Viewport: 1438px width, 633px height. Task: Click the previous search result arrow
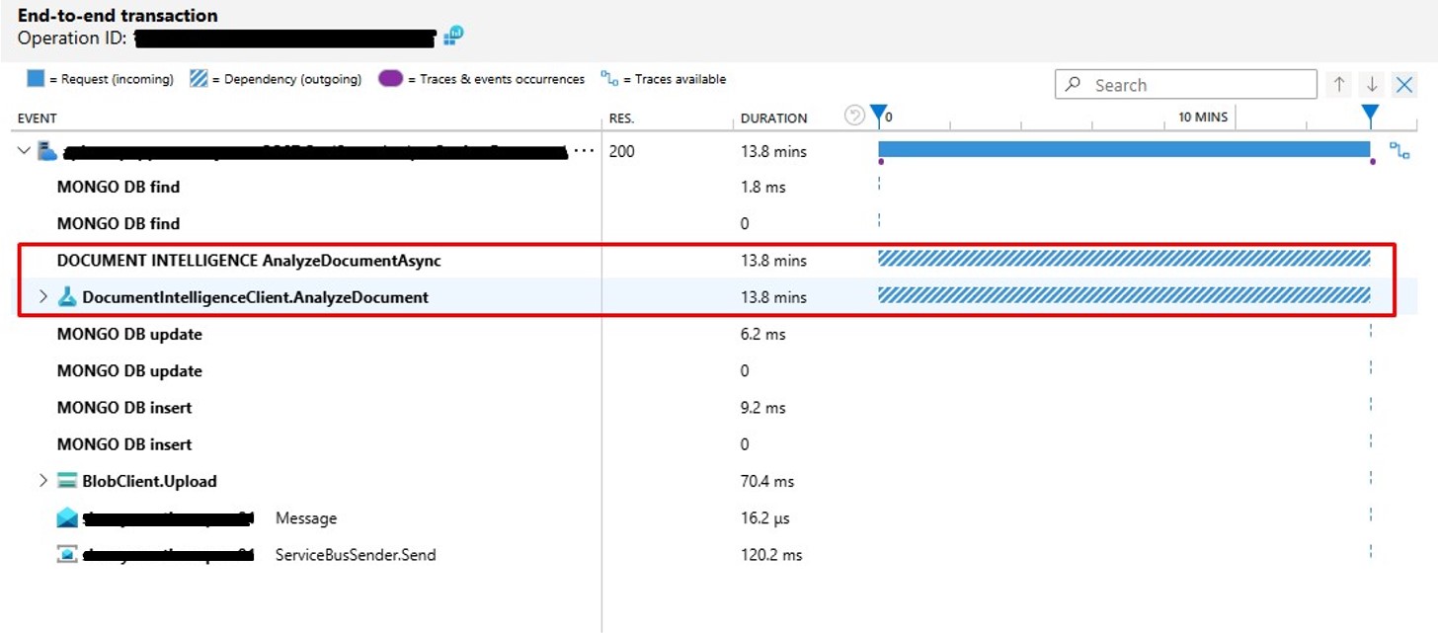pyautogui.click(x=1339, y=84)
